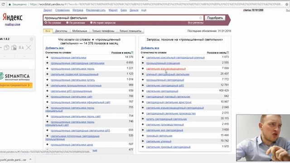
Task: Switch to the 'Десктопы' tab
Action: tap(61, 31)
